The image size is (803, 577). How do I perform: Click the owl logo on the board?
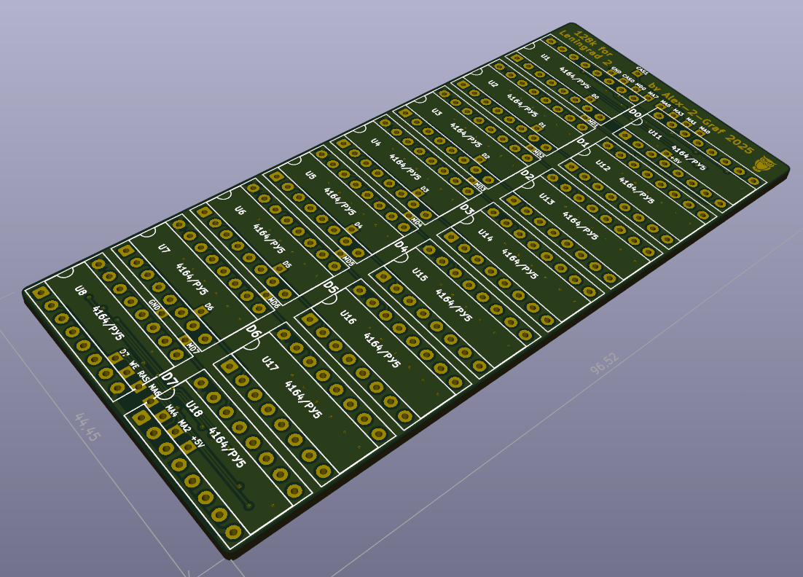pyautogui.click(x=764, y=164)
